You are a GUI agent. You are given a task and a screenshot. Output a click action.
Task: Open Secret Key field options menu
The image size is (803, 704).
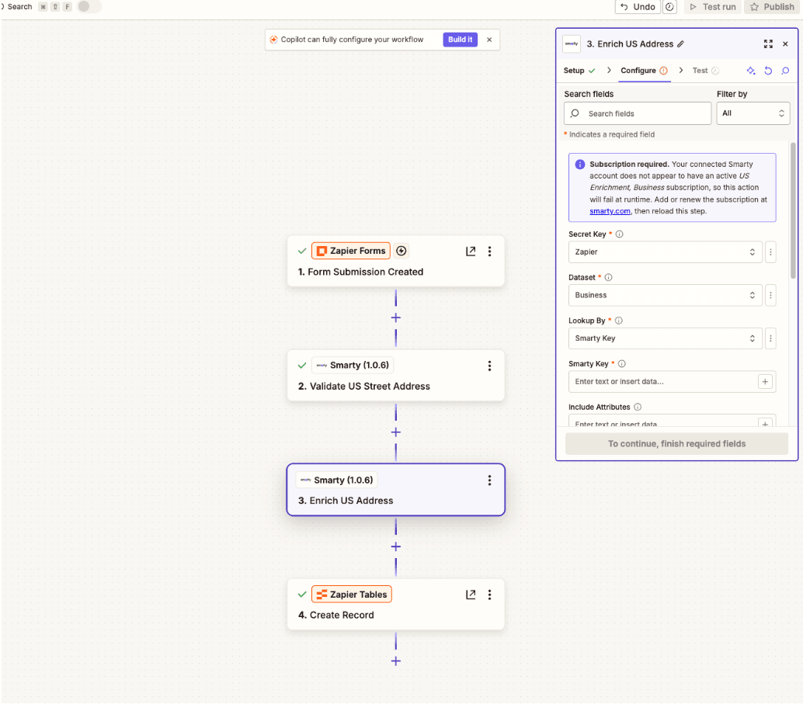coord(770,252)
